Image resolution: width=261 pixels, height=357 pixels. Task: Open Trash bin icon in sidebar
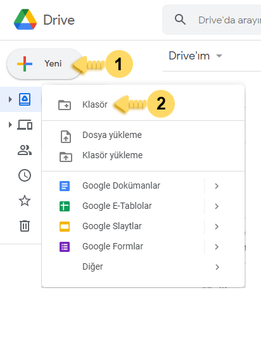point(25,226)
